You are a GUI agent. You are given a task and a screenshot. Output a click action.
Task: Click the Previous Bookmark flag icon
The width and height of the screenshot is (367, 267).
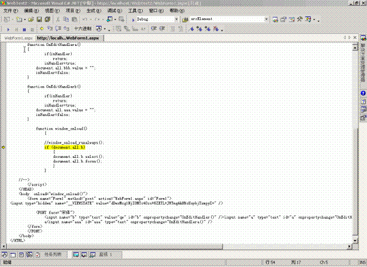pos(208,29)
